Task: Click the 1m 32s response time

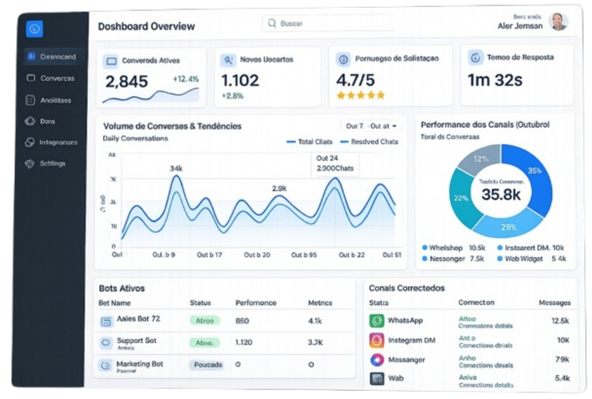Action: tap(495, 80)
